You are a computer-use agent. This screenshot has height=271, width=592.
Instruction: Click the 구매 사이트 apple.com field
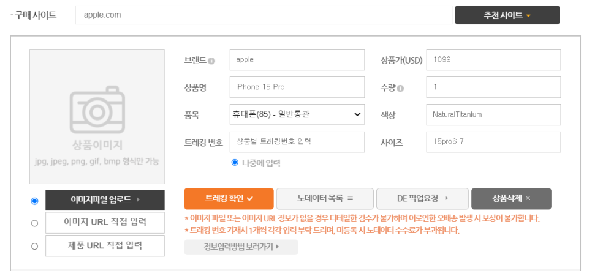coord(264,15)
